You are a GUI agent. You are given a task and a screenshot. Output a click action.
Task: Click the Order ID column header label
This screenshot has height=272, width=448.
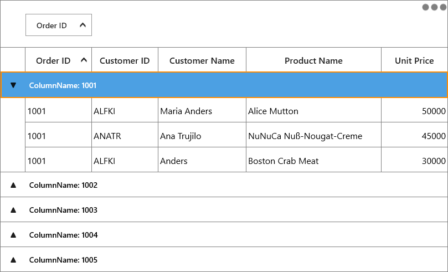[x=53, y=60]
